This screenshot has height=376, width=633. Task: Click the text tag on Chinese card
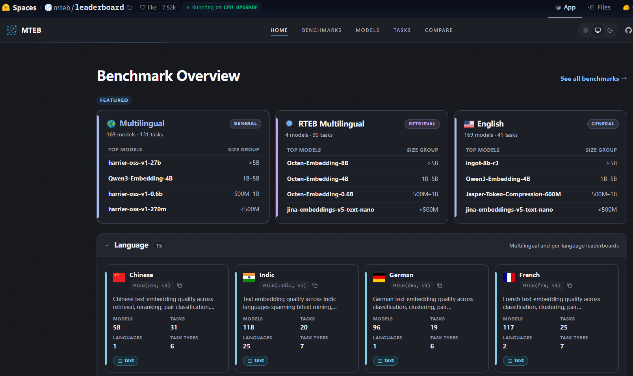[x=126, y=361]
